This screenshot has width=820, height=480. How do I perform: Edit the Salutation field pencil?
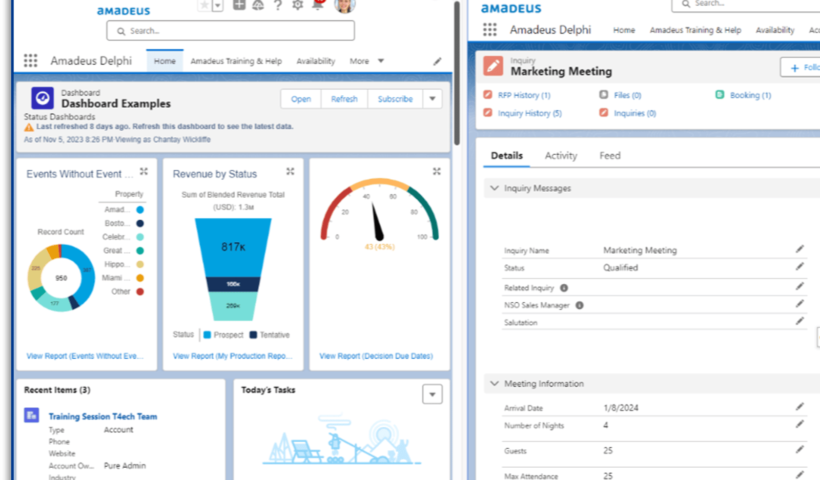[799, 321]
